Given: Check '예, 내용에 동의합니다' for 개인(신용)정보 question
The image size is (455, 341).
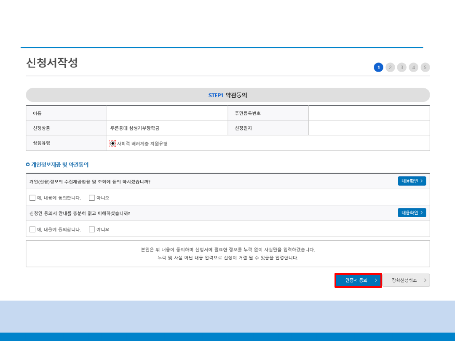Looking at the screenshot, I should pos(32,198).
